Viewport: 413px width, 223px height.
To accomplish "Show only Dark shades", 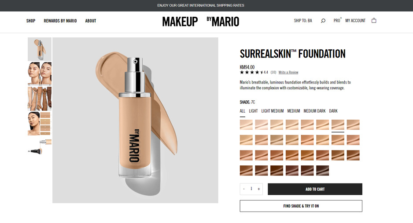I will tap(333, 111).
